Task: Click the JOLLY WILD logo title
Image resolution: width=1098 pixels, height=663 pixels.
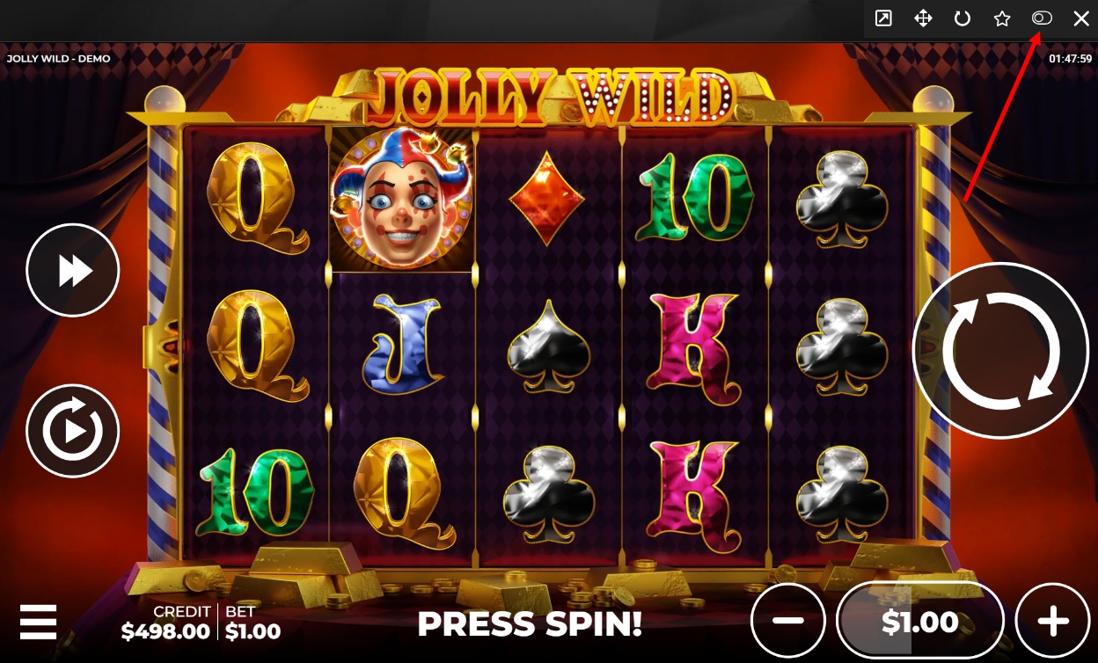Action: pyautogui.click(x=549, y=94)
